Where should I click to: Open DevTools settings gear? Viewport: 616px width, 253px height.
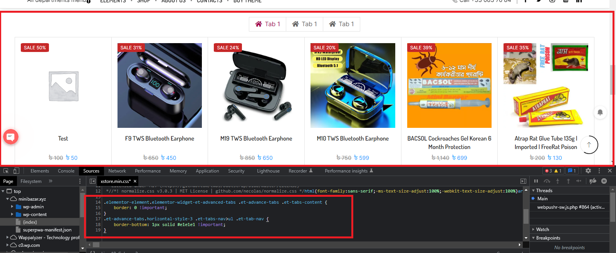coord(588,171)
